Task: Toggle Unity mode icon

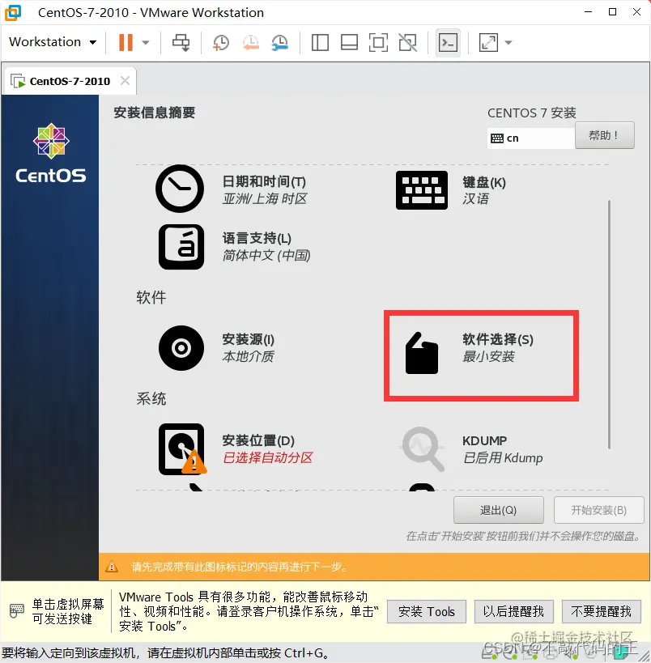Action: (408, 42)
